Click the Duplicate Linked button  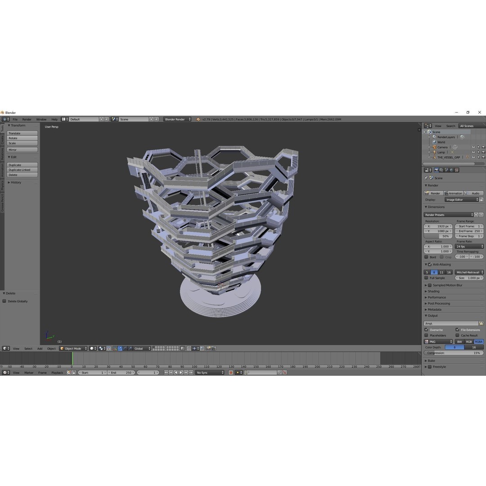pyautogui.click(x=22, y=170)
